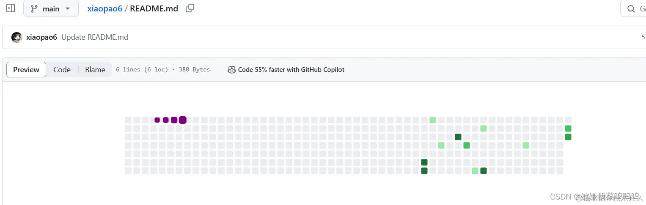Click 'Code 55% faster with GitHub Copilot'

(291, 70)
